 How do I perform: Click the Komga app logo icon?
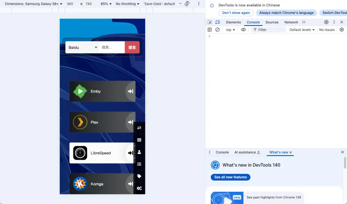click(x=80, y=184)
